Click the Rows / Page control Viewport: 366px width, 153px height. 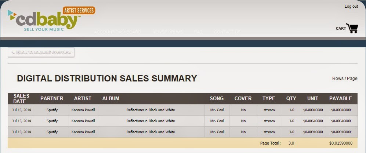click(x=344, y=79)
